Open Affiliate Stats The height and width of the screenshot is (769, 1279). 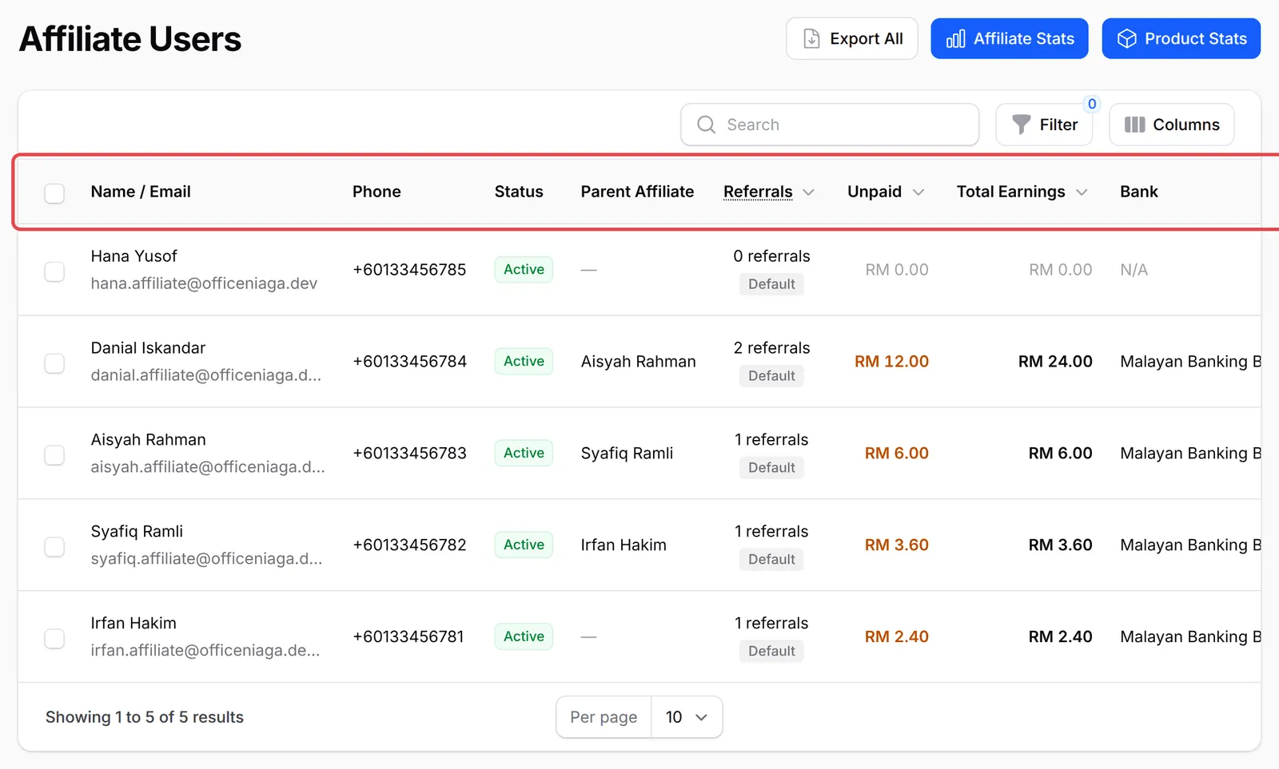pyautogui.click(x=1010, y=38)
